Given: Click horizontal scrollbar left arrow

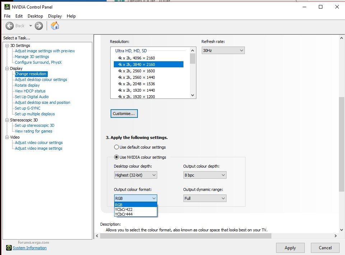Looking at the screenshot, I should point(97,236).
